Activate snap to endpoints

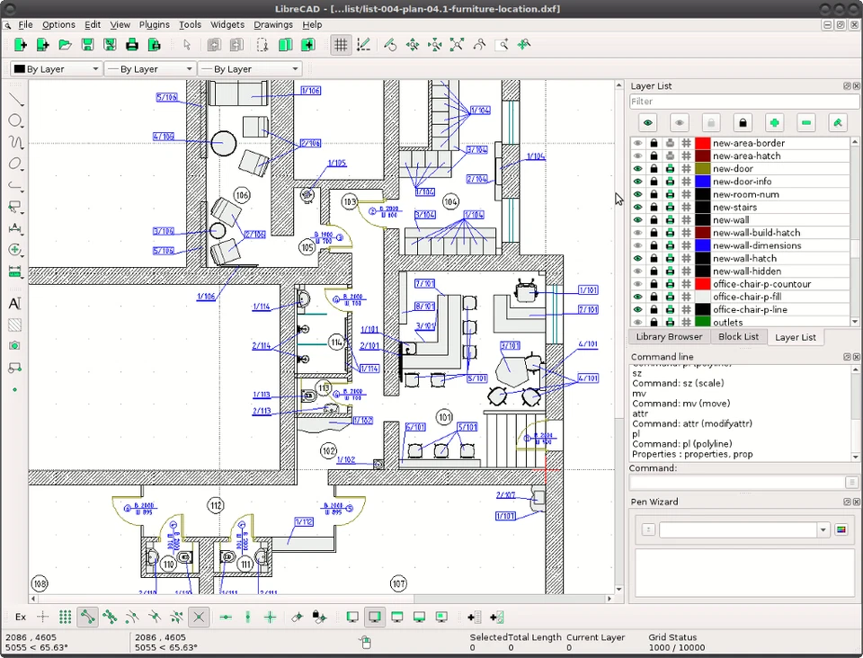coord(86,617)
